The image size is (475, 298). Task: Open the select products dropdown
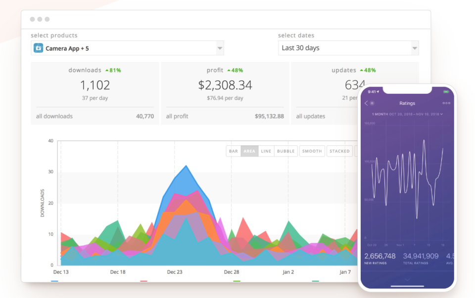220,48
